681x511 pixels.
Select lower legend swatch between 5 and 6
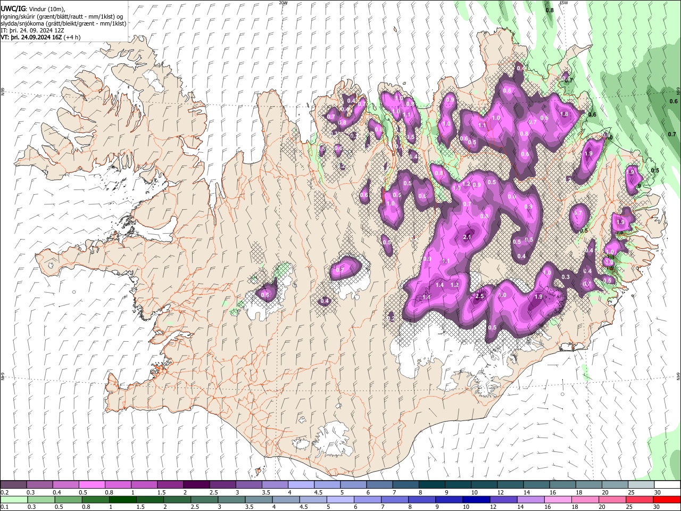point(340,500)
